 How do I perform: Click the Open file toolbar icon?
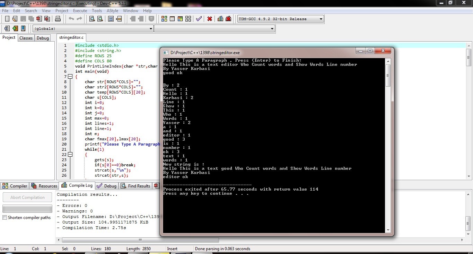pyautogui.click(x=15, y=19)
